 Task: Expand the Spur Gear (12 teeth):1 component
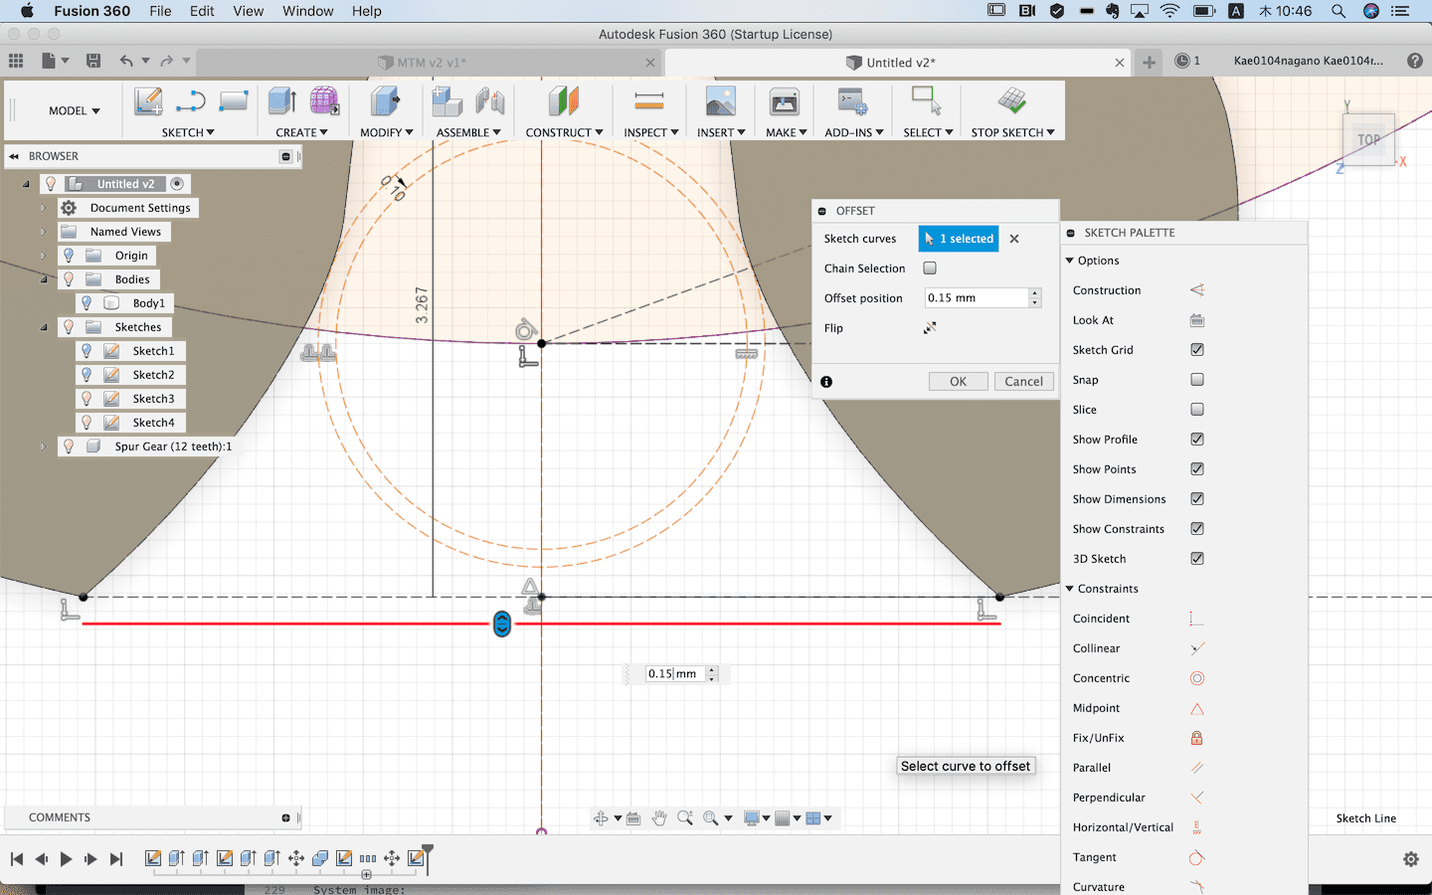43,447
